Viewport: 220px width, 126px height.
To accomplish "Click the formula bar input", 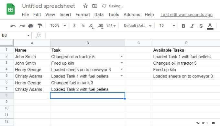I will coord(133,35).
